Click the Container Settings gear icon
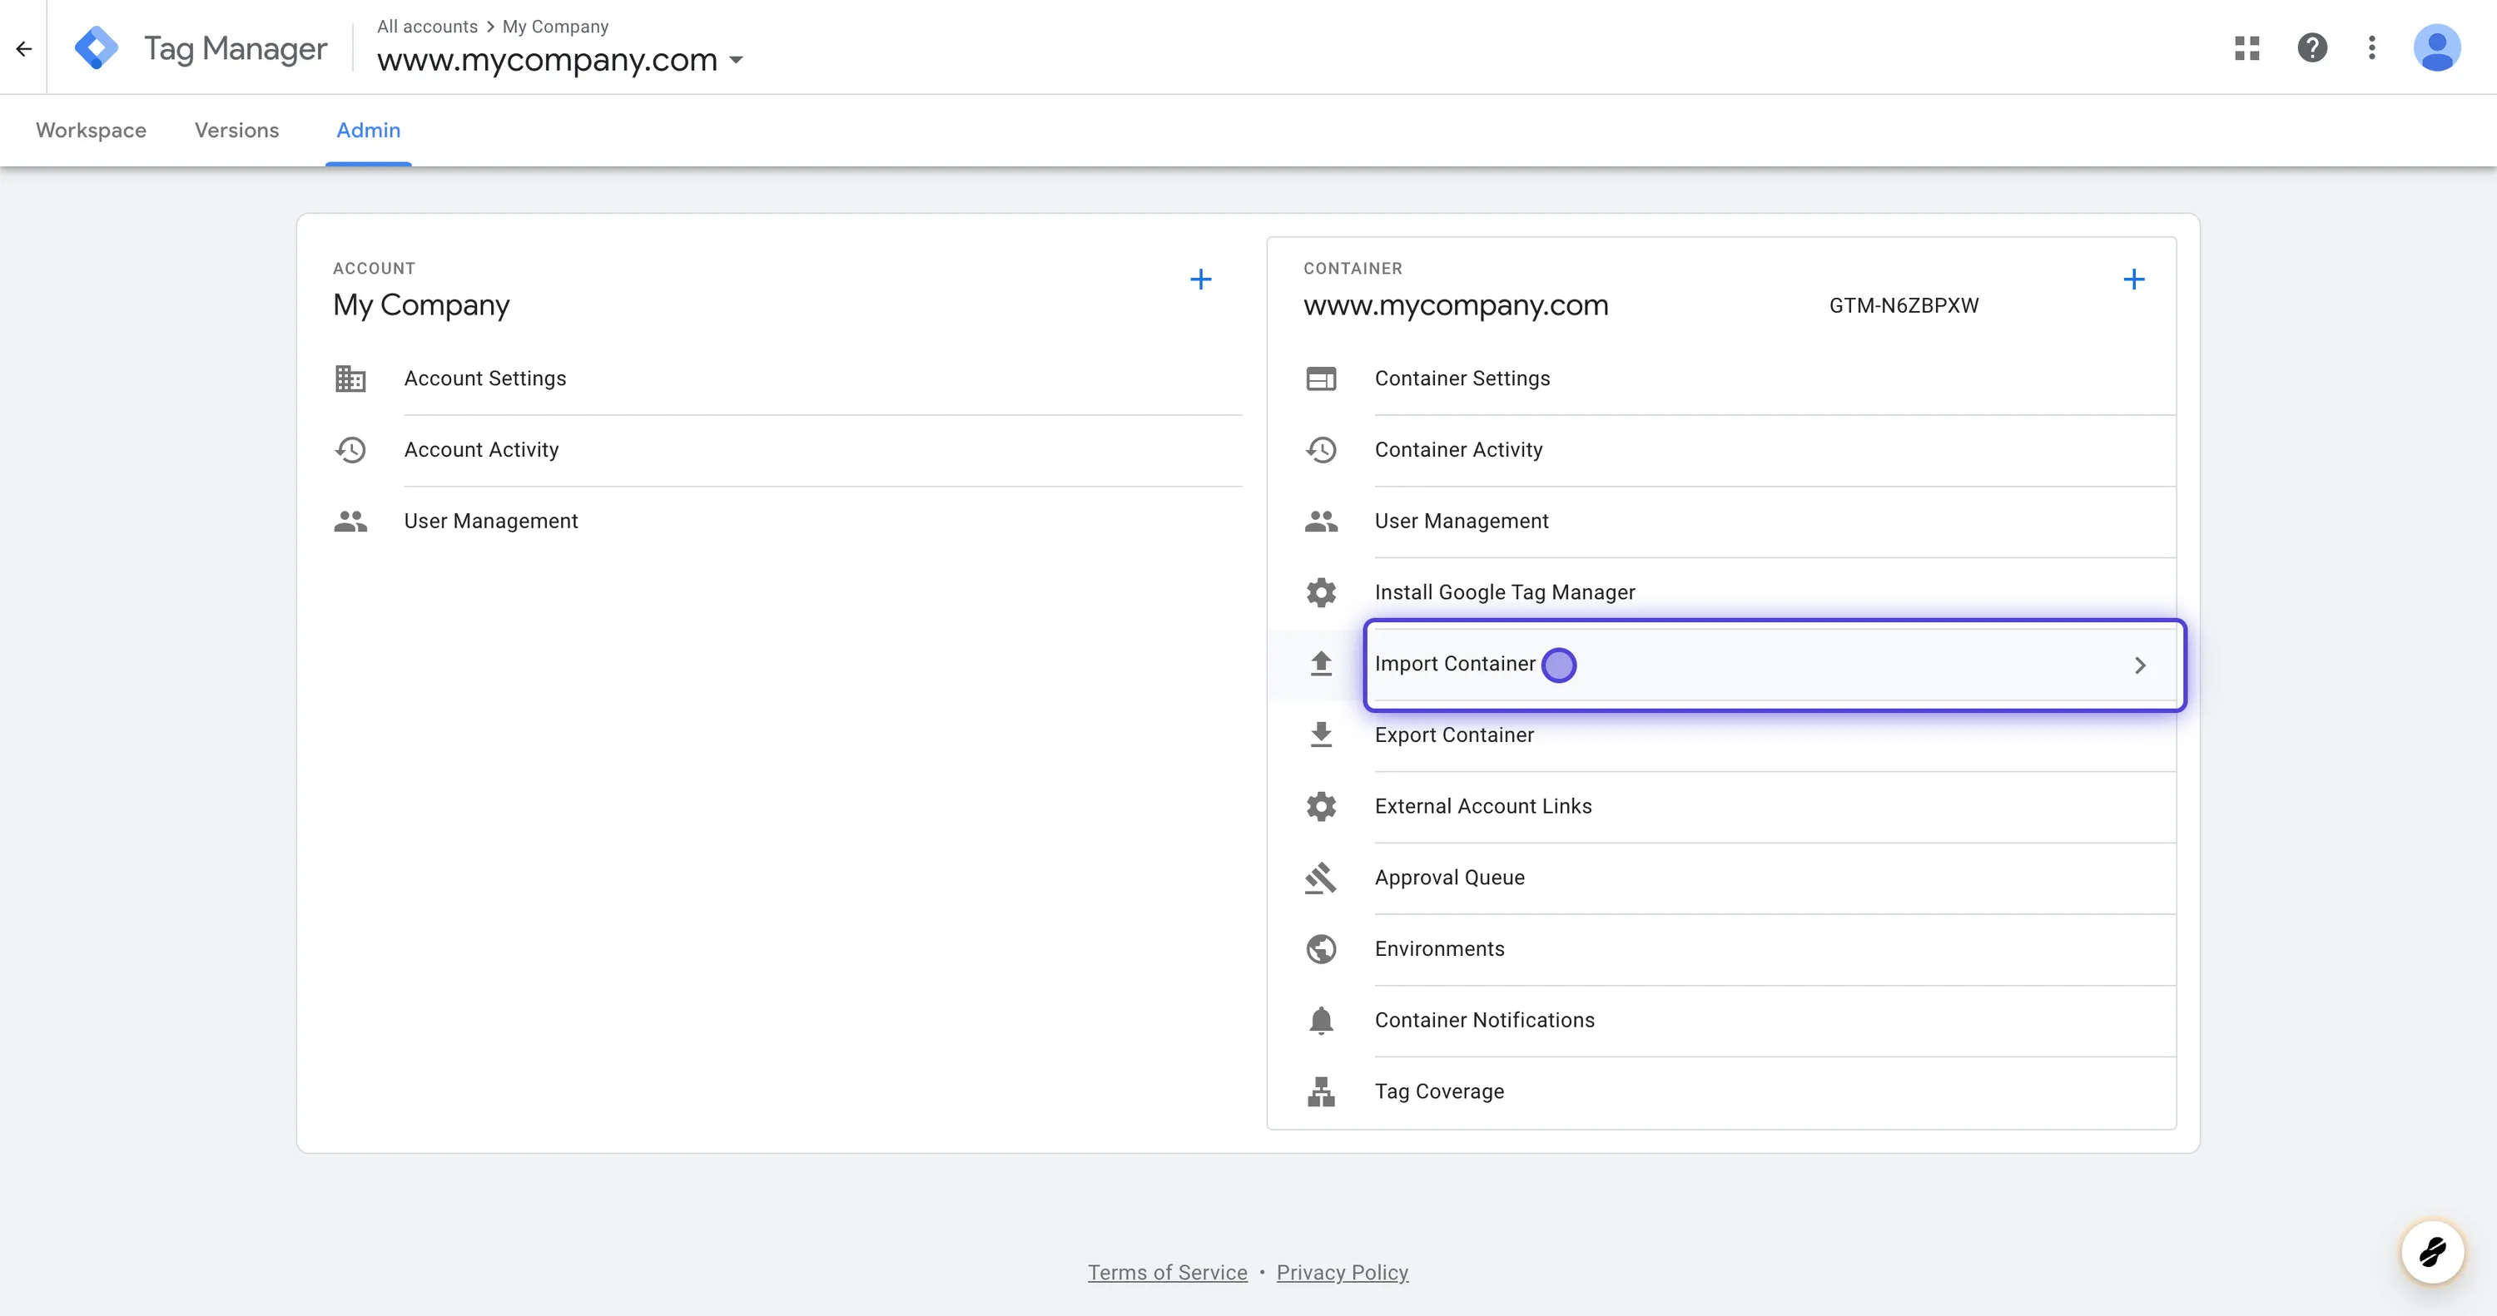Image resolution: width=2497 pixels, height=1316 pixels. pos(1319,378)
